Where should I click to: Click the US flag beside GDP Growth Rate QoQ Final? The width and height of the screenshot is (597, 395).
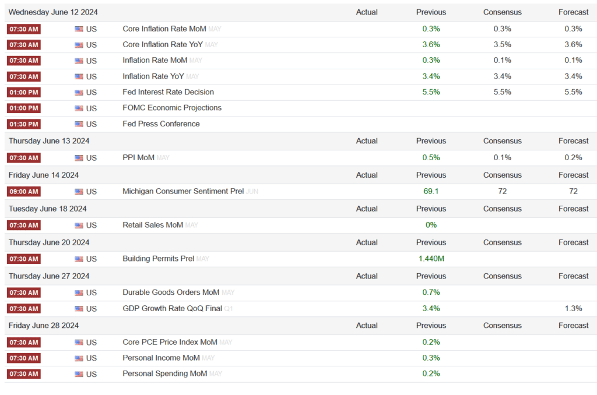[79, 309]
